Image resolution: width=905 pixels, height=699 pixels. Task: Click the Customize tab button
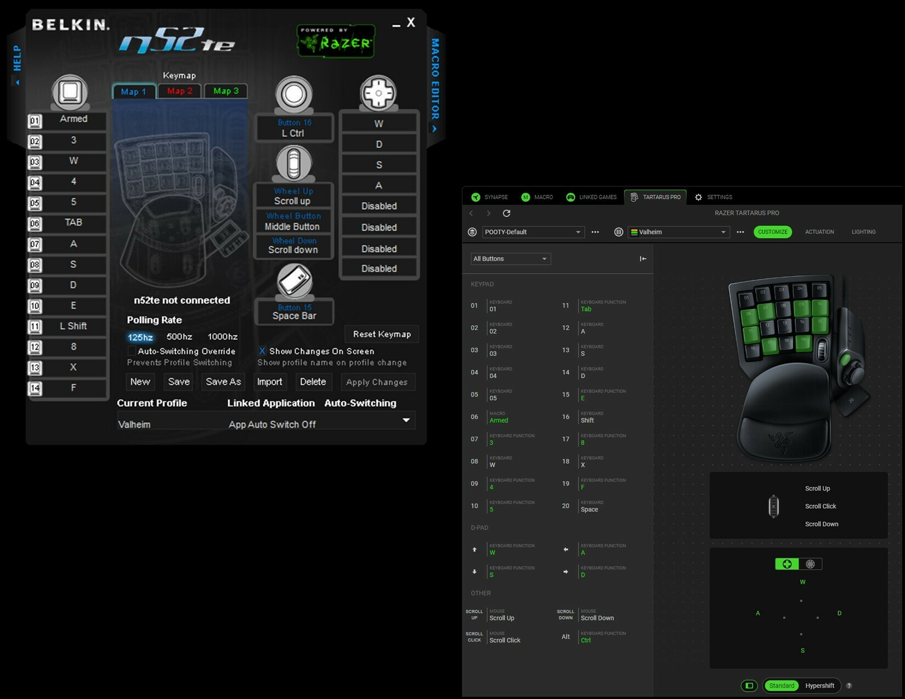(773, 232)
